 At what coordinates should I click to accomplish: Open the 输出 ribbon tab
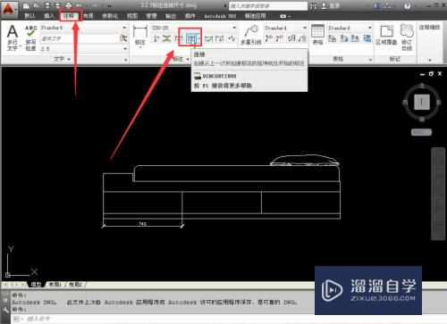(171, 16)
